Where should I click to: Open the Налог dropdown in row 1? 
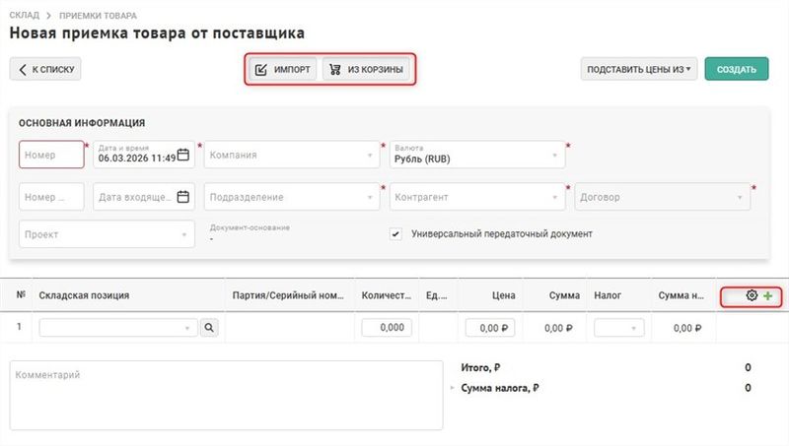click(619, 328)
